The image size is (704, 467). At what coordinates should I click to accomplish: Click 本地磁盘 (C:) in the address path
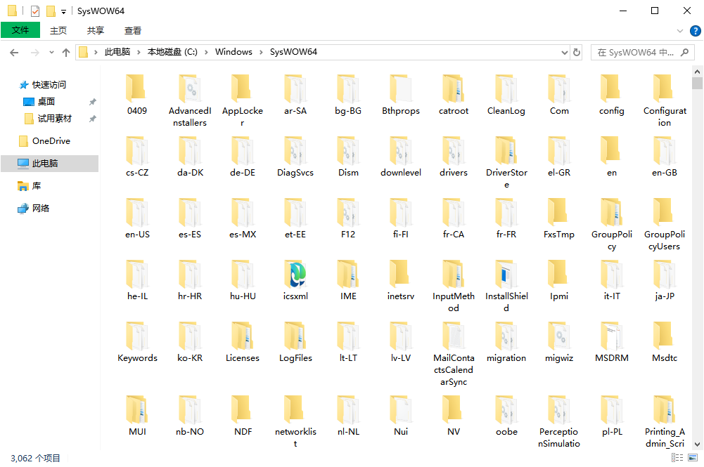coord(172,52)
